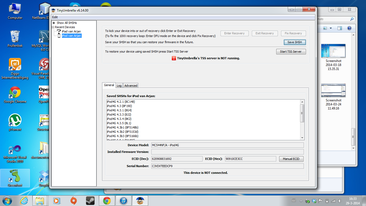Click Microsoft Visual Studio 2010 desktop icon
Screen dimensions: 366x206
click(x=15, y=153)
